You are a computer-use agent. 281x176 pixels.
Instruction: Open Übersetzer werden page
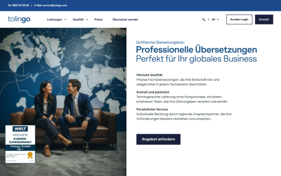(125, 19)
